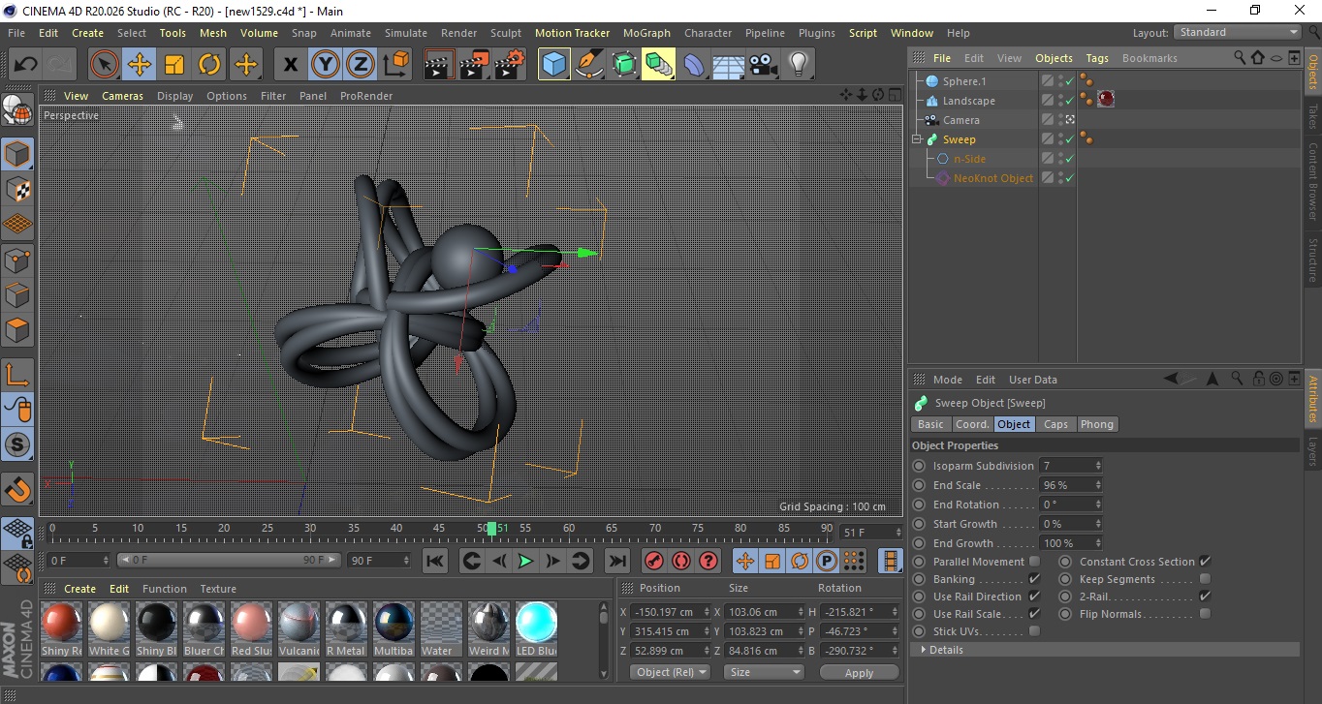The image size is (1322, 704).
Task: Toggle the Stick UVs checkbox
Action: (x=1034, y=631)
